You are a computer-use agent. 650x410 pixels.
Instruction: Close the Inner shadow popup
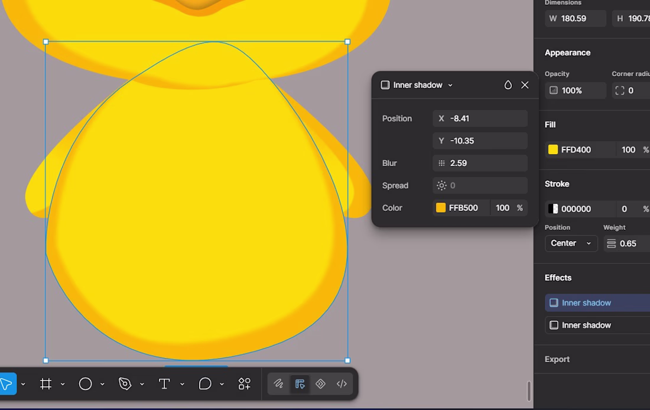pos(525,85)
